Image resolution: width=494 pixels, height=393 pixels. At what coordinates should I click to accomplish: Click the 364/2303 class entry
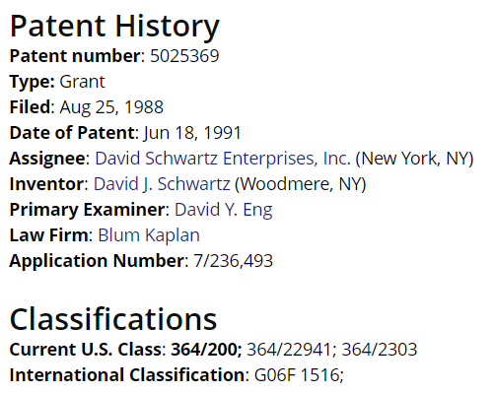pos(380,349)
